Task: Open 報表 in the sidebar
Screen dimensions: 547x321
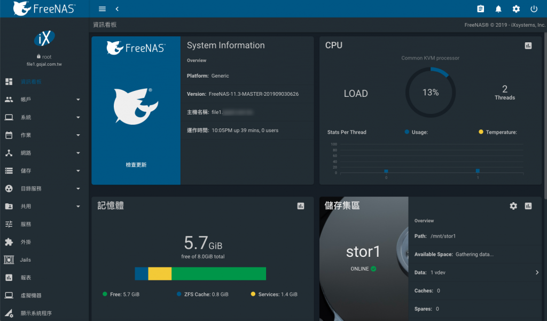Action: [x=26, y=278]
